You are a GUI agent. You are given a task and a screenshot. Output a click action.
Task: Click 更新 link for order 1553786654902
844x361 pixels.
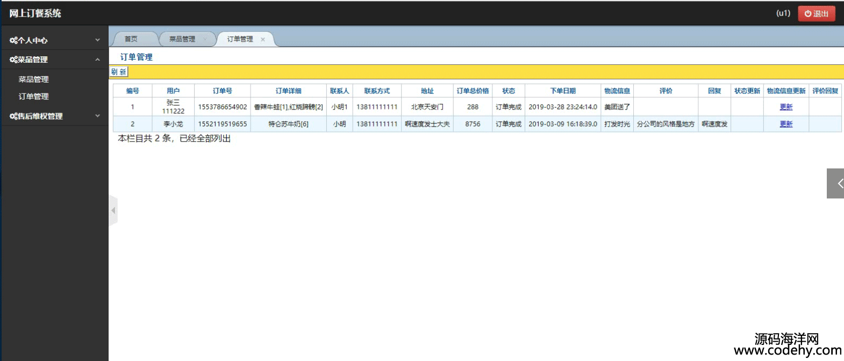(786, 107)
